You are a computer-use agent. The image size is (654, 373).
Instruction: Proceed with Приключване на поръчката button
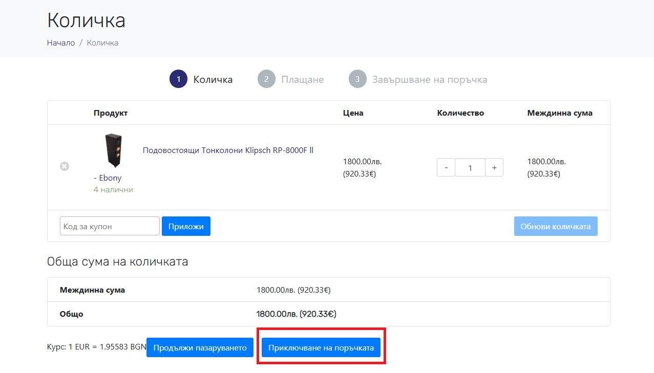pos(321,347)
